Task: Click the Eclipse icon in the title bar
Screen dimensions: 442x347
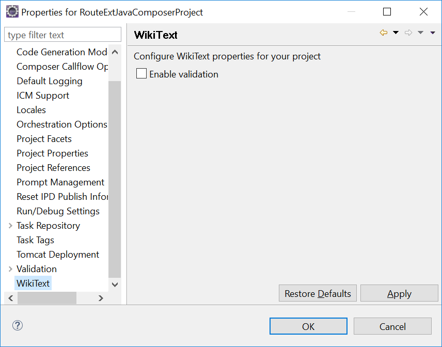Action: pyautogui.click(x=12, y=12)
